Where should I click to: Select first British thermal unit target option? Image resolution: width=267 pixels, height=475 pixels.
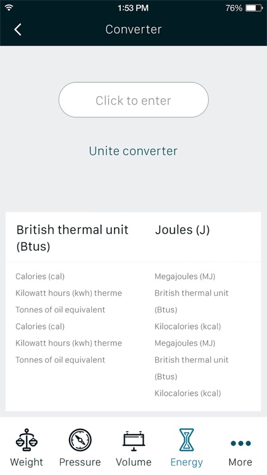click(x=191, y=301)
